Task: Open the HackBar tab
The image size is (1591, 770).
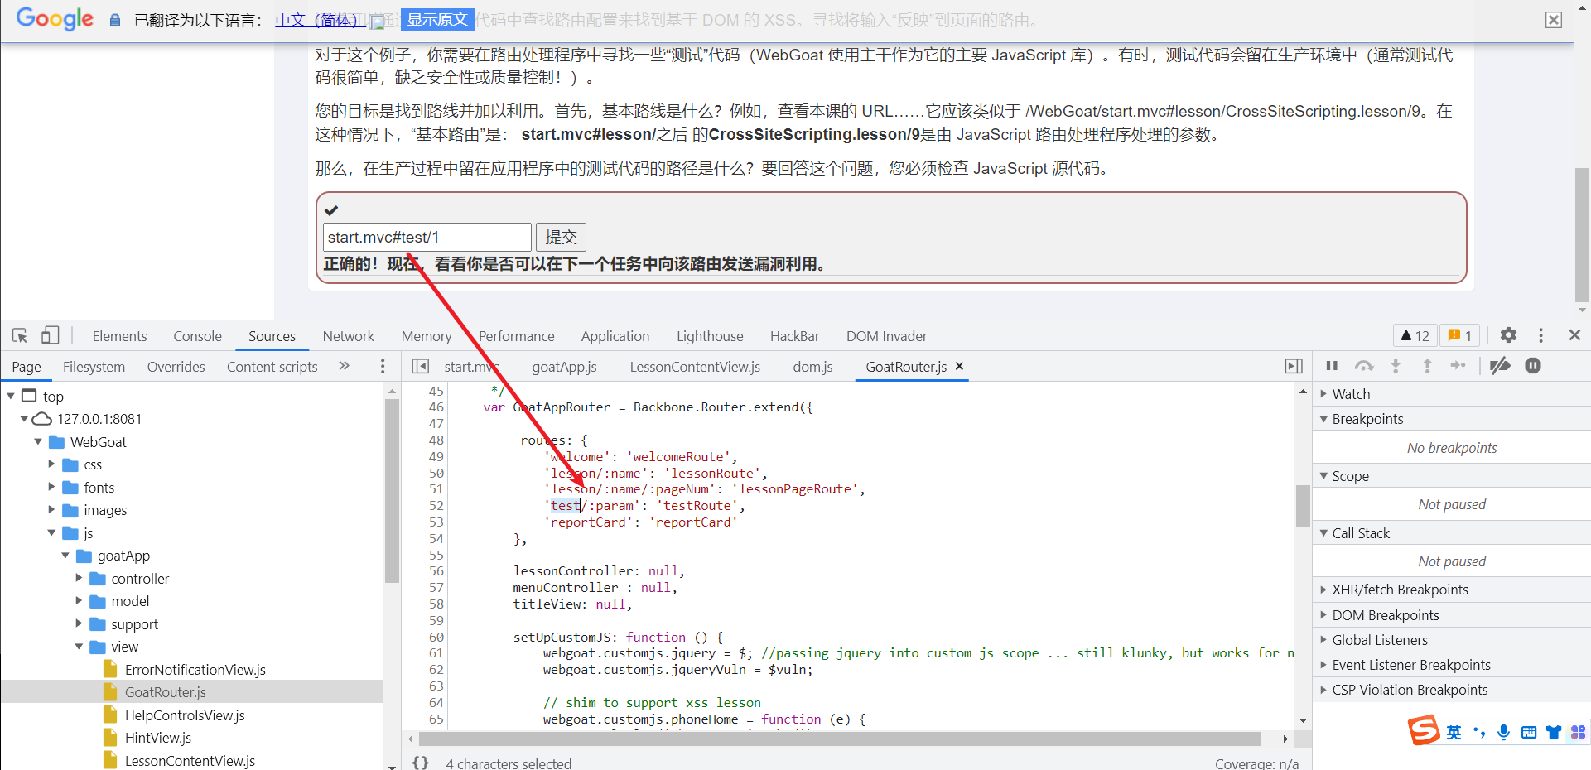Action: [x=794, y=336]
